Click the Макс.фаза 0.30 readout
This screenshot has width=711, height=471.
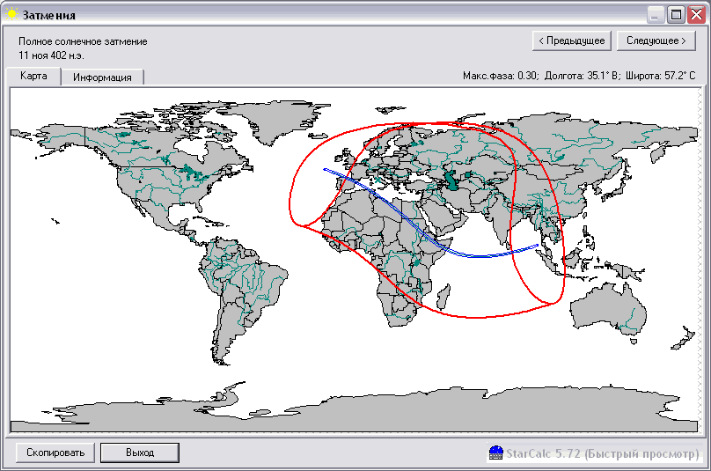point(500,76)
